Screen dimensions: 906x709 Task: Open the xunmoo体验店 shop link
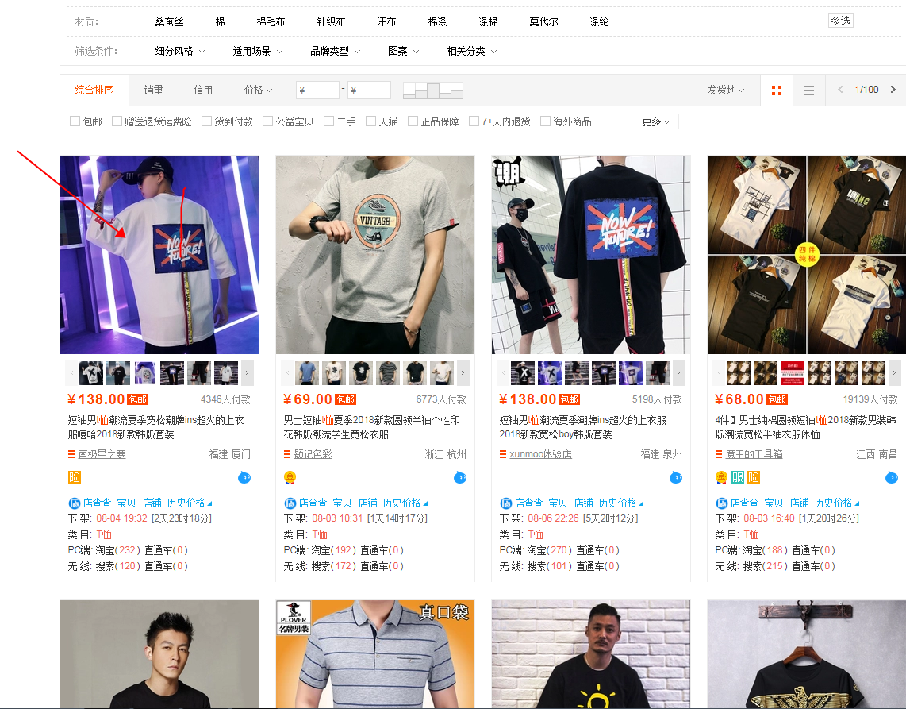[x=540, y=454]
